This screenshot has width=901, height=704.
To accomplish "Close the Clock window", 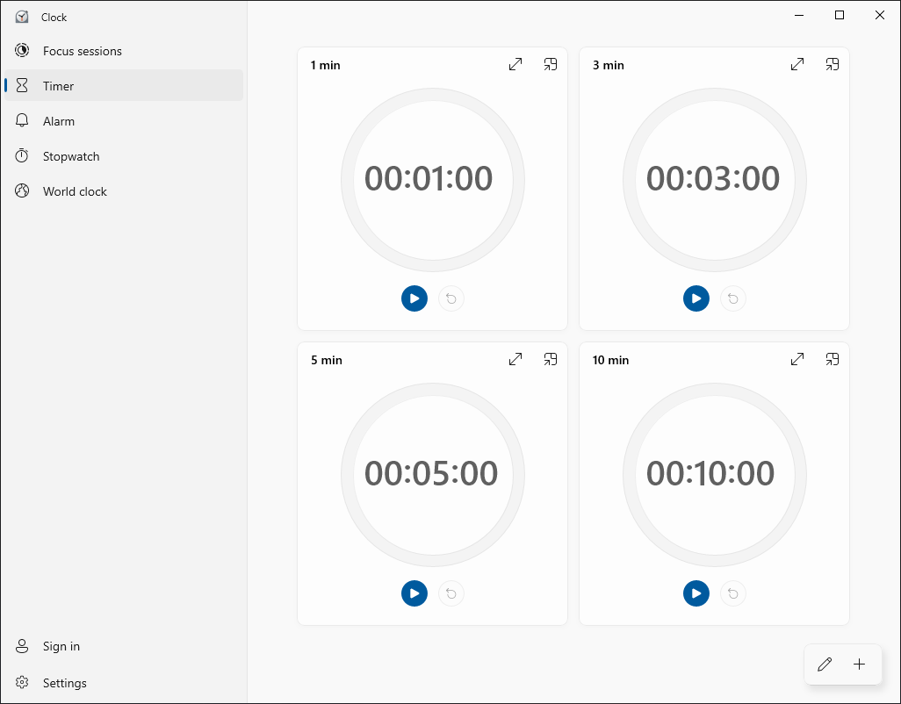I will tap(880, 16).
